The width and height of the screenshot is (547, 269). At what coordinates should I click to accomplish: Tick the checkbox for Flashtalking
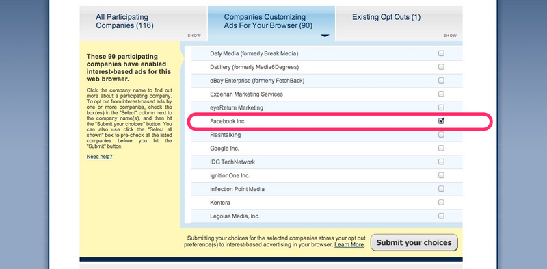coord(441,134)
